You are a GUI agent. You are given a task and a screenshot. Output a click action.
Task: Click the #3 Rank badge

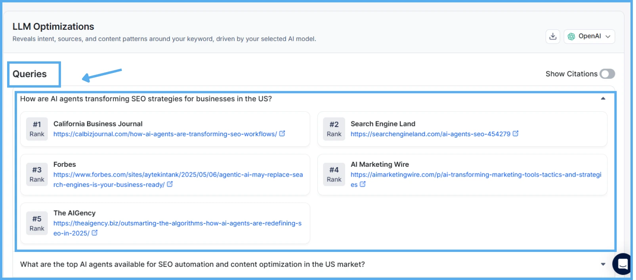point(37,174)
